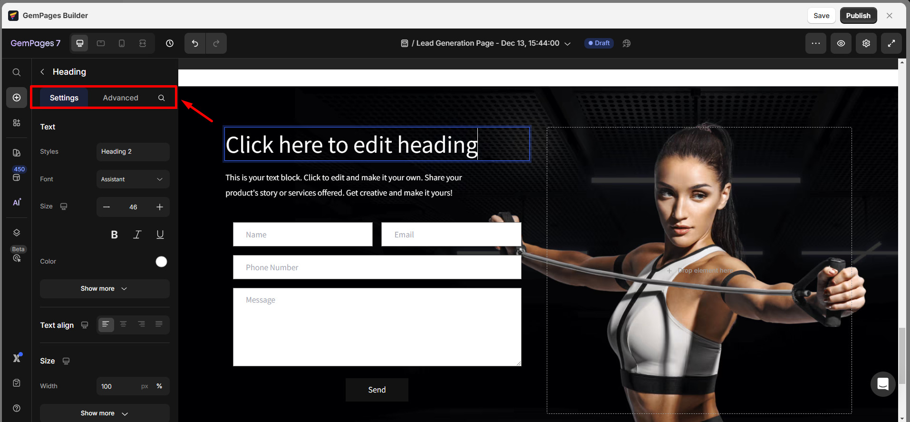Image resolution: width=910 pixels, height=422 pixels.
Task: Switch to mobile device view
Action: coord(122,43)
